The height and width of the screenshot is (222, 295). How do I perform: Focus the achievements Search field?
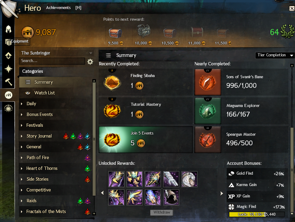52,61
